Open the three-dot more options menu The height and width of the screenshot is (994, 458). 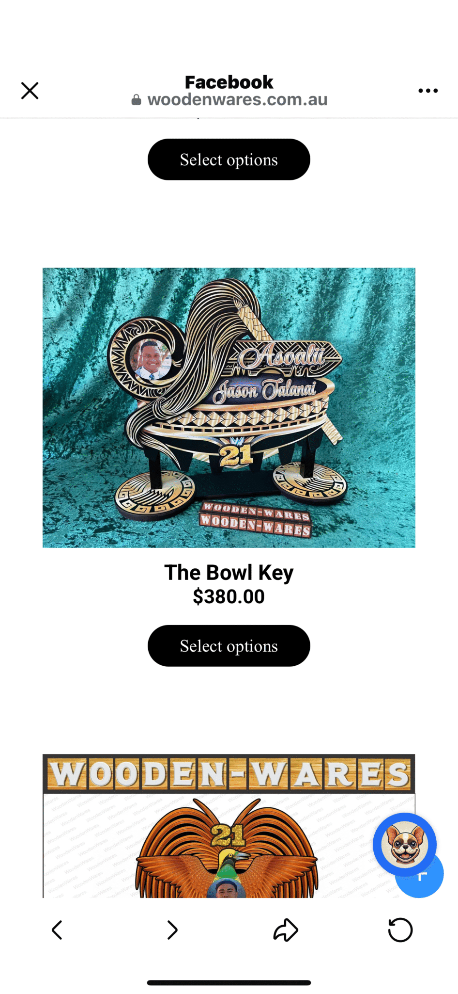(x=428, y=91)
